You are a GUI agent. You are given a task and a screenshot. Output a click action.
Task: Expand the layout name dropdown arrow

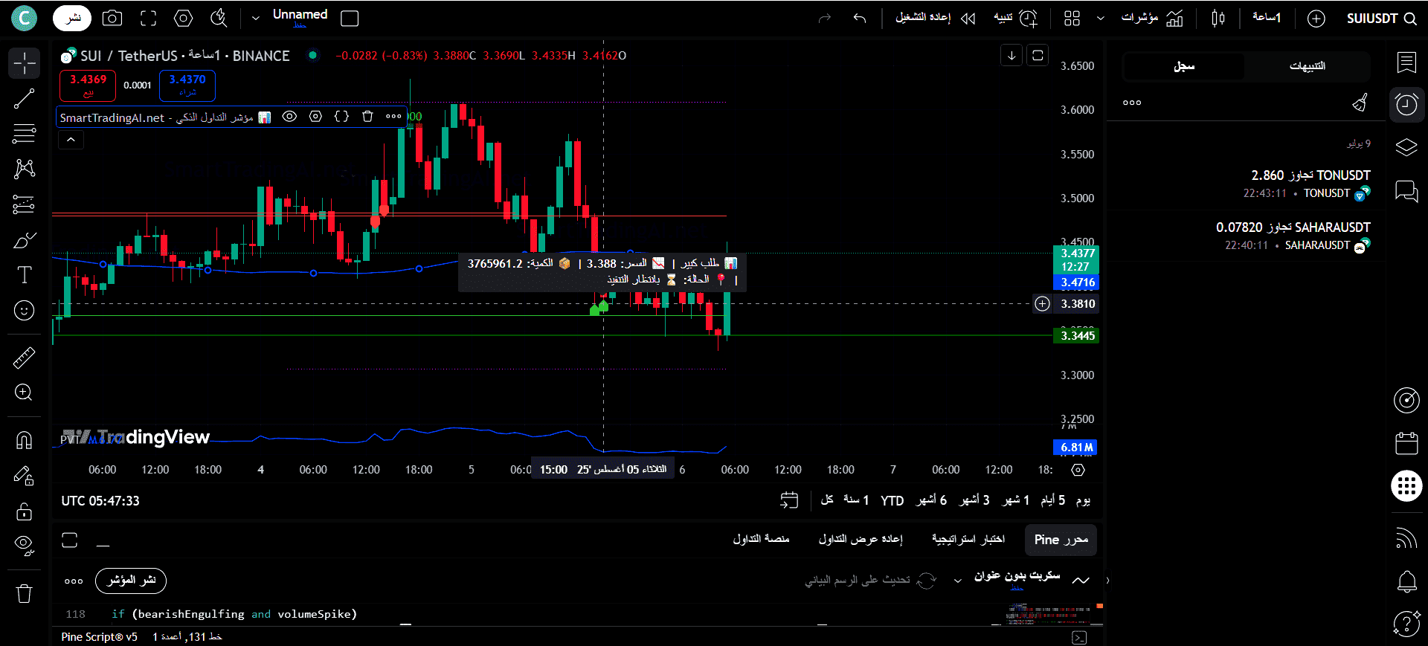[255, 19]
